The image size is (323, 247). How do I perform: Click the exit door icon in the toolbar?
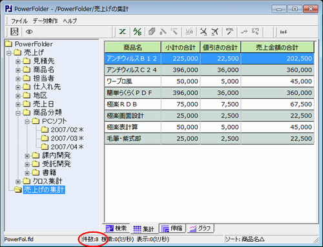click(14, 32)
